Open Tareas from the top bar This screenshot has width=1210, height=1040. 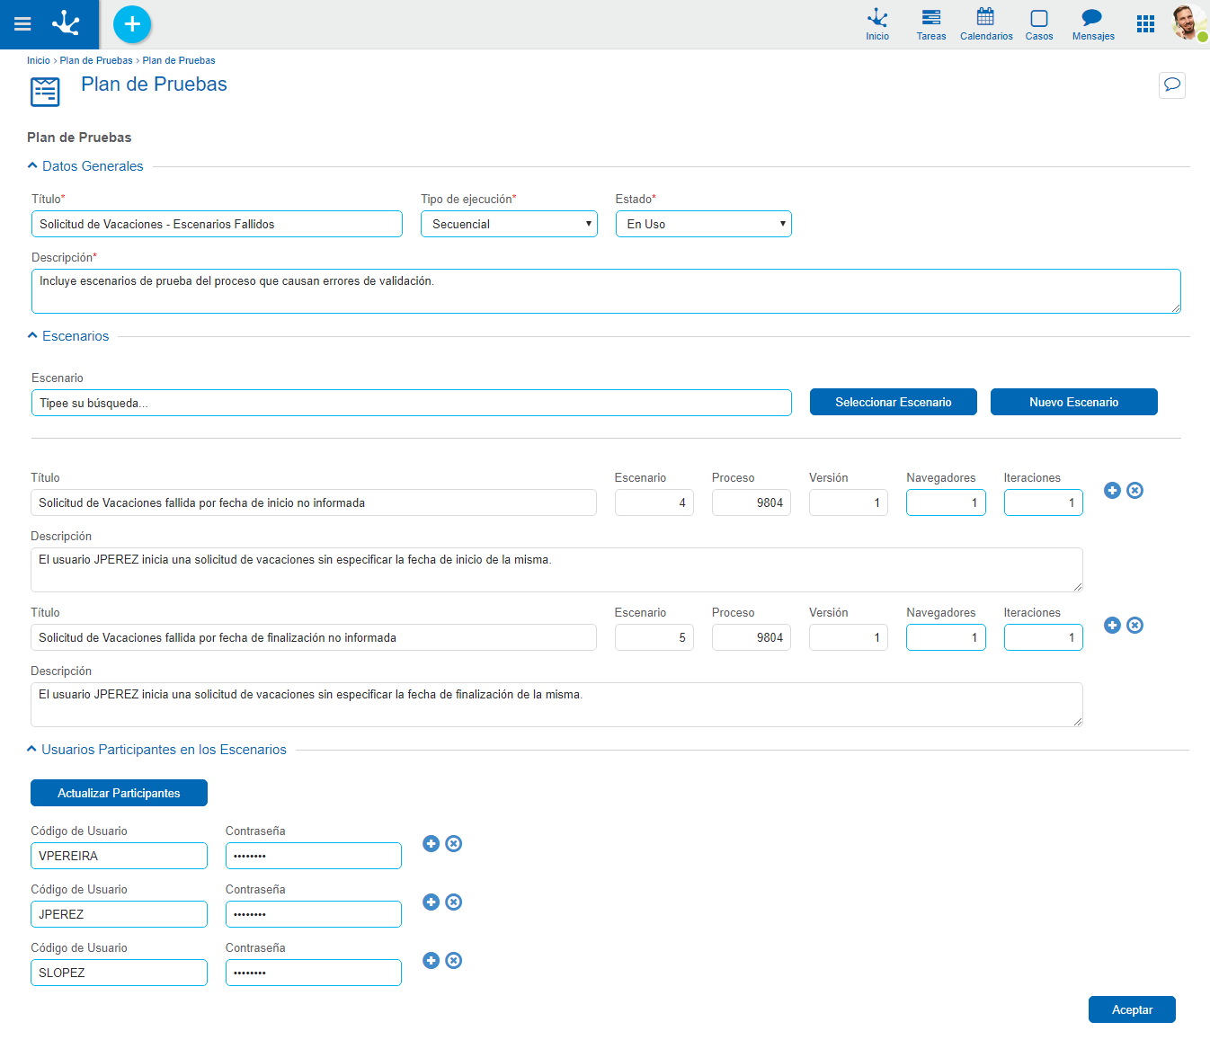[x=931, y=24]
